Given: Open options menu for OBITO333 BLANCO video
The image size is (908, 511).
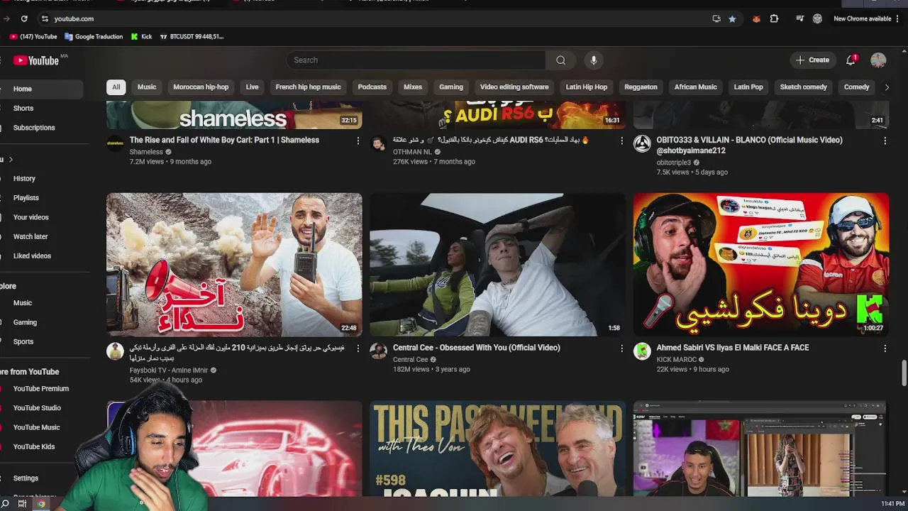Looking at the screenshot, I should [x=885, y=141].
